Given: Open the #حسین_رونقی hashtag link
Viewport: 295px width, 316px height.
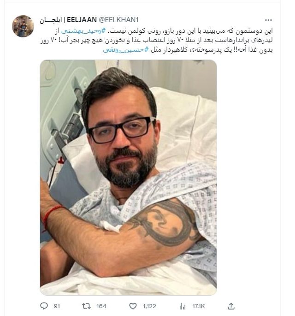Looking at the screenshot, I should point(126,49).
